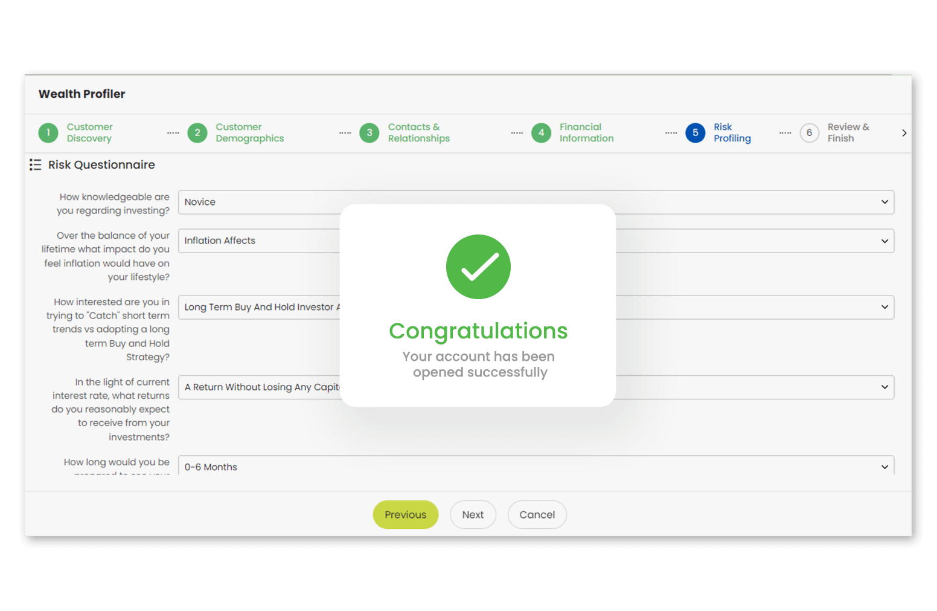Screen dimensions: 937x611
Task: Open the Long Term Buy And Hold dropdown
Action: (x=536, y=307)
